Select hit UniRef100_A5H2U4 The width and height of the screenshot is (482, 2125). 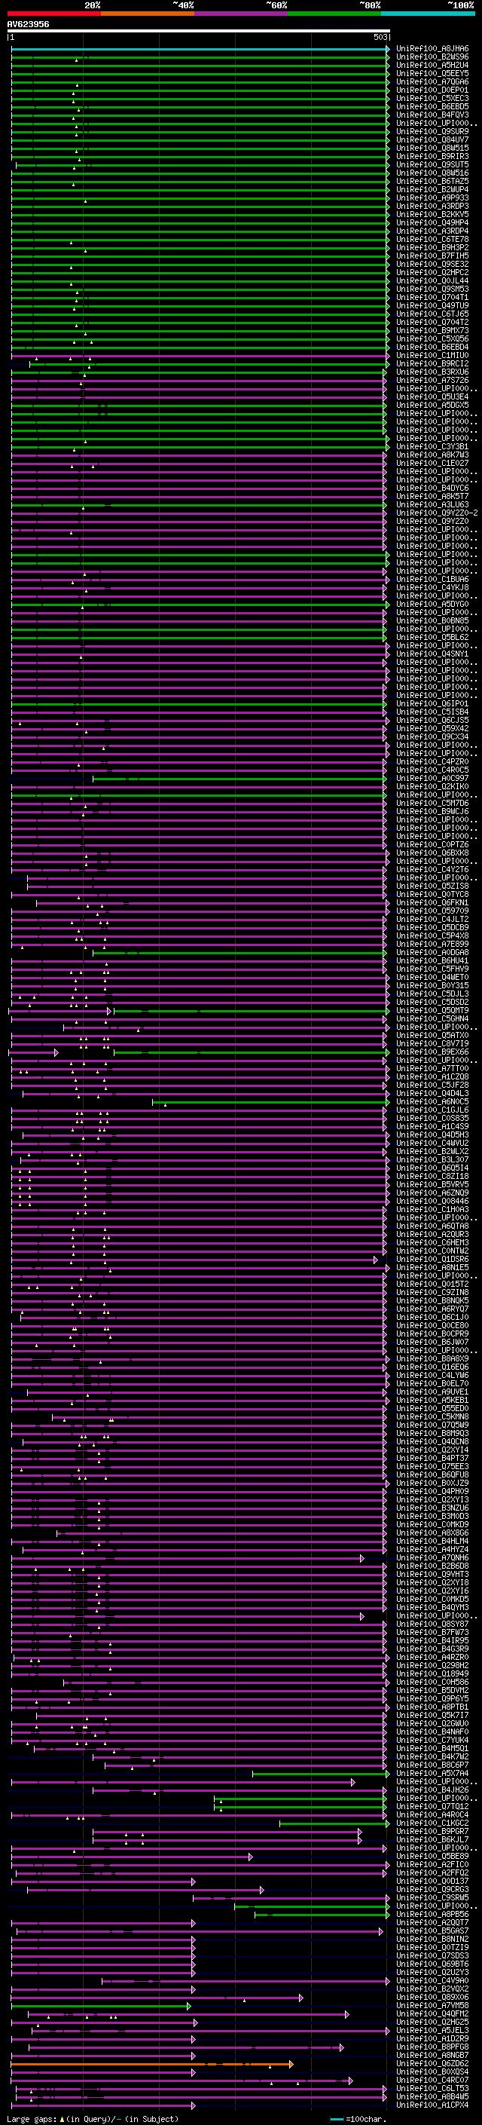click(x=432, y=65)
